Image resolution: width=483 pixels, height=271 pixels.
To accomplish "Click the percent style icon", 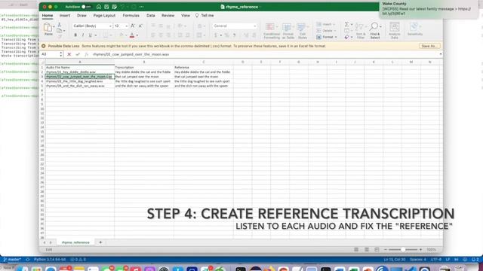I will (x=226, y=35).
